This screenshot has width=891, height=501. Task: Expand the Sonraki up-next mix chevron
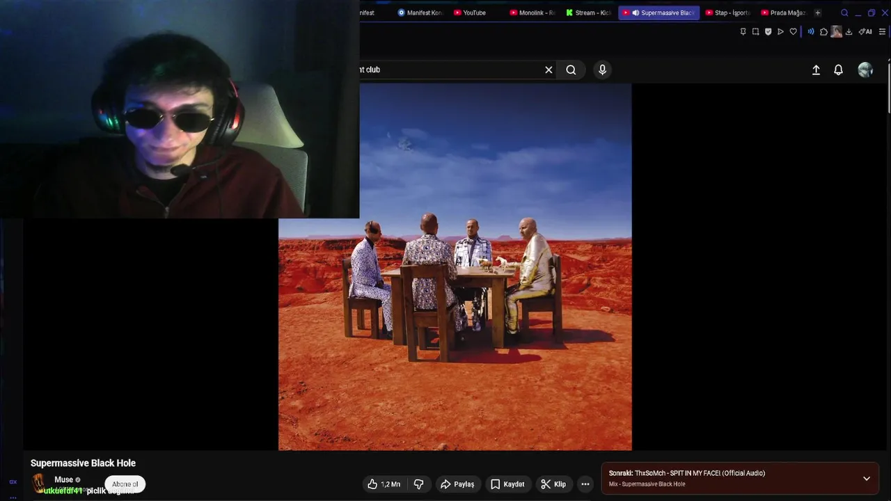click(x=867, y=479)
